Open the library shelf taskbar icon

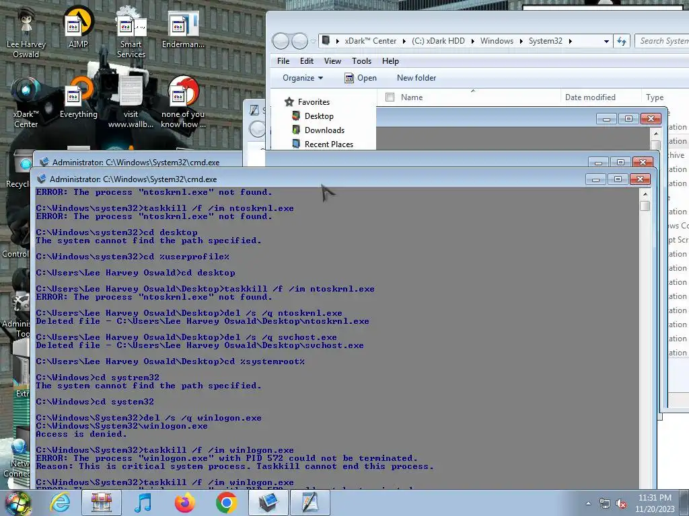coord(102,503)
